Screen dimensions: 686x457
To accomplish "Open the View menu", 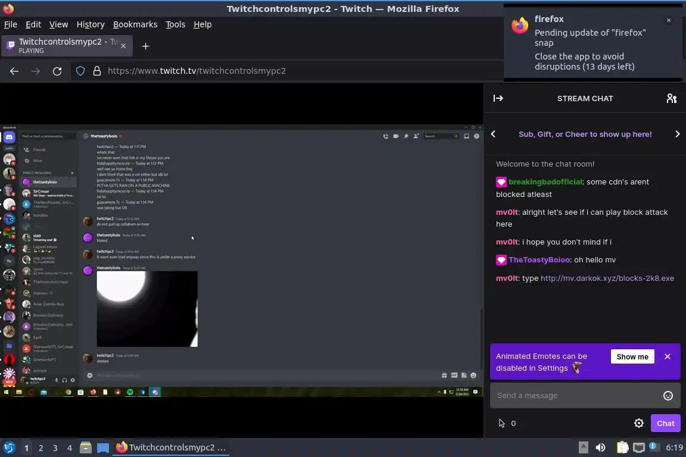I will coord(58,24).
